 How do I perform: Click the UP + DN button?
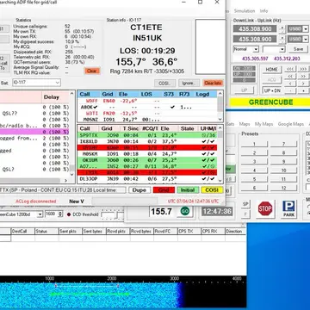pos(271,90)
